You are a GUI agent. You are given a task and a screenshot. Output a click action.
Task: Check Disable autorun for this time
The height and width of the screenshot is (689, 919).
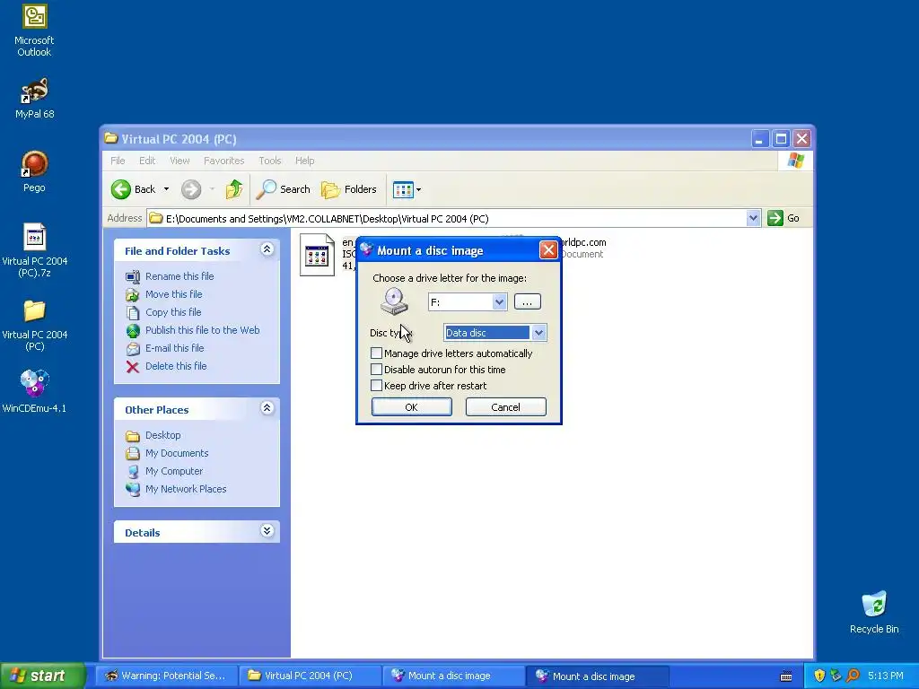point(376,370)
